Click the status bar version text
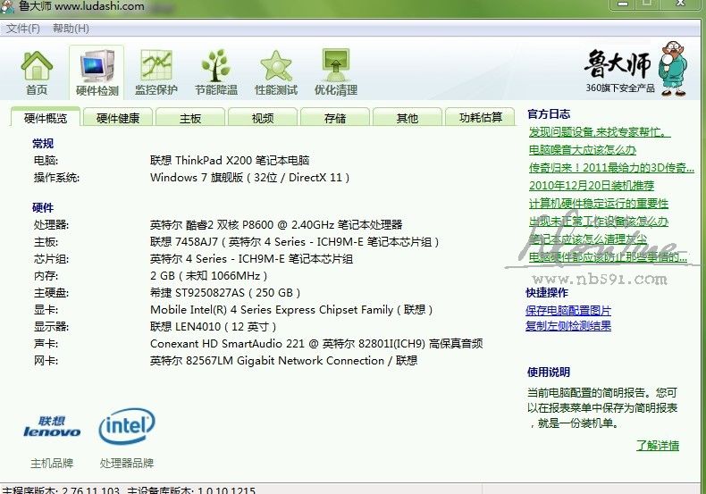Viewport: 706px width, 494px height. (x=129, y=490)
